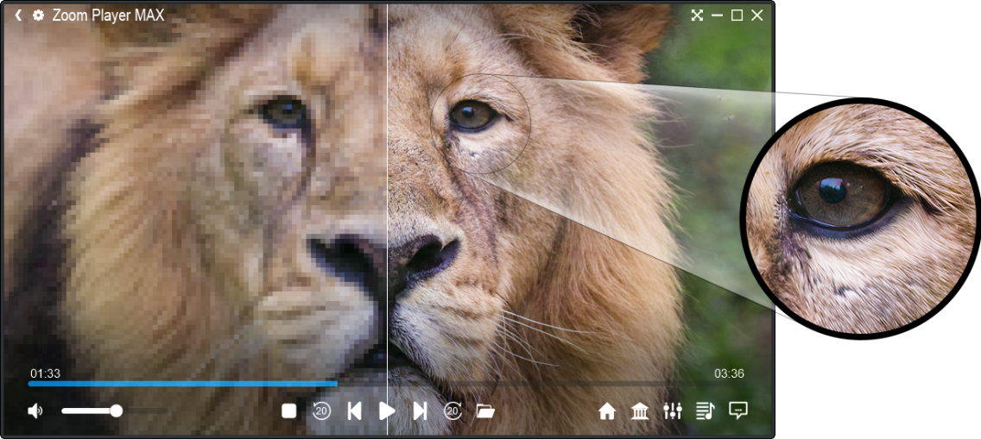Screen dimensions: 981x439
Task: Minimize the Zoom Player window
Action: point(717,16)
